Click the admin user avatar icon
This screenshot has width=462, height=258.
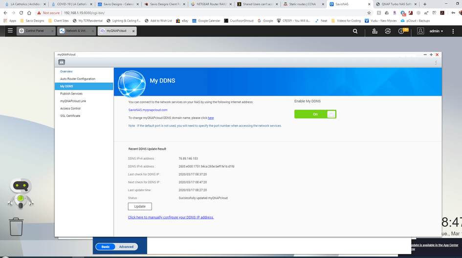(420, 31)
